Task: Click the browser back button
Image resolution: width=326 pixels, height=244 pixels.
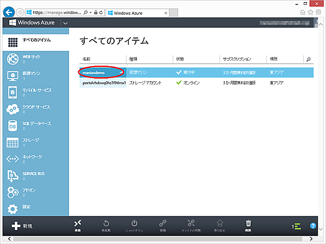Action: (8, 11)
